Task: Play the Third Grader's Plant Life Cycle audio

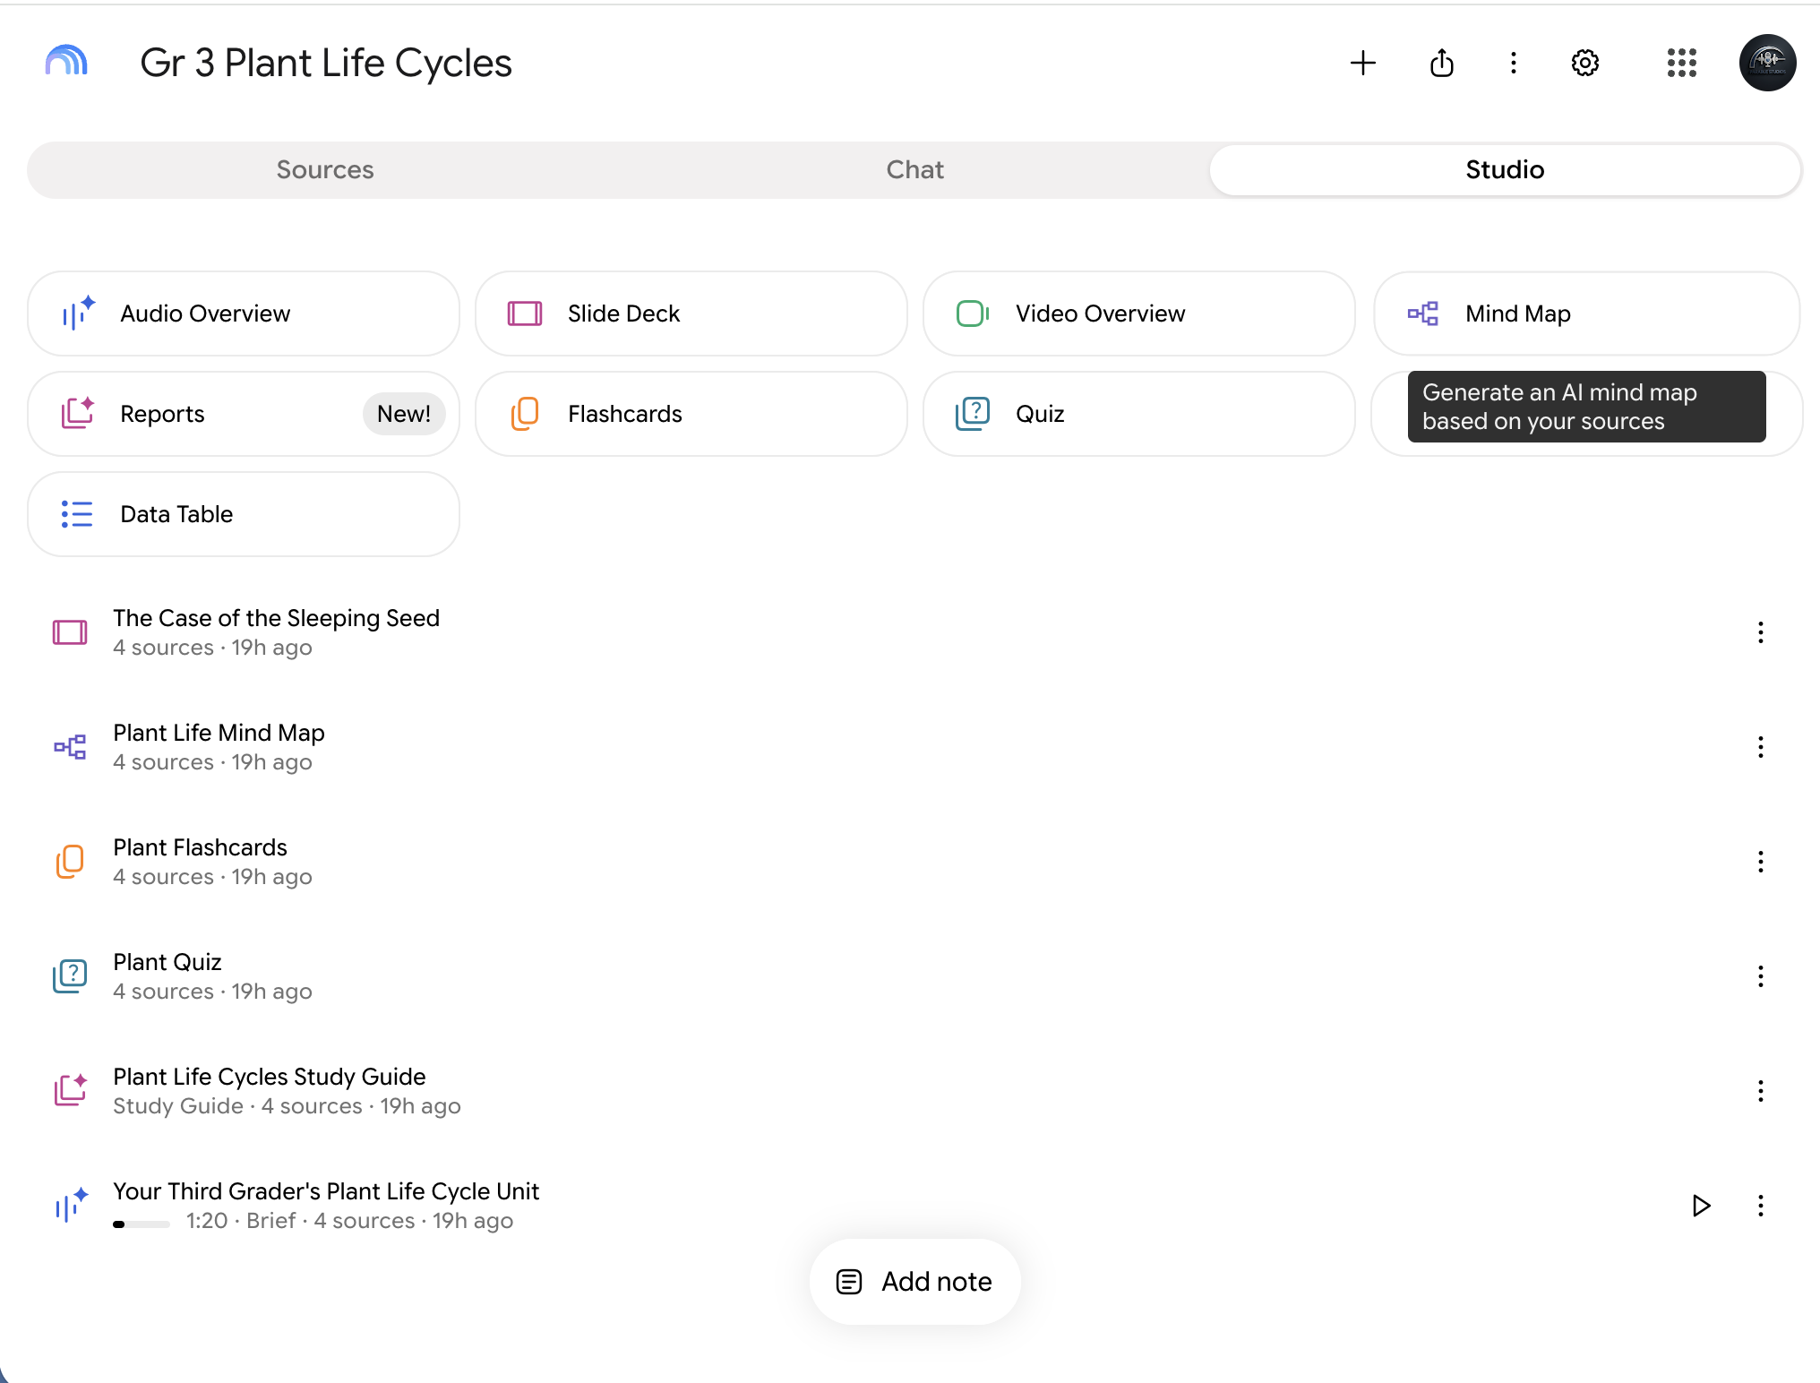Action: coord(1701,1206)
